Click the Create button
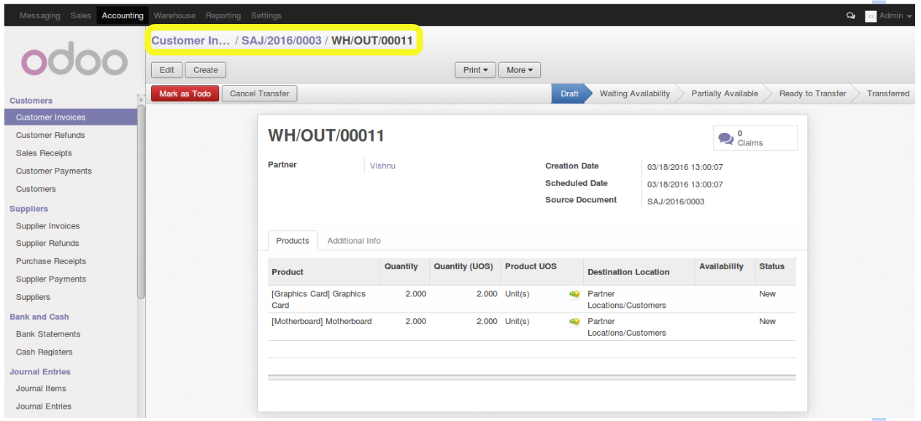This screenshot has height=421, width=921. [206, 70]
